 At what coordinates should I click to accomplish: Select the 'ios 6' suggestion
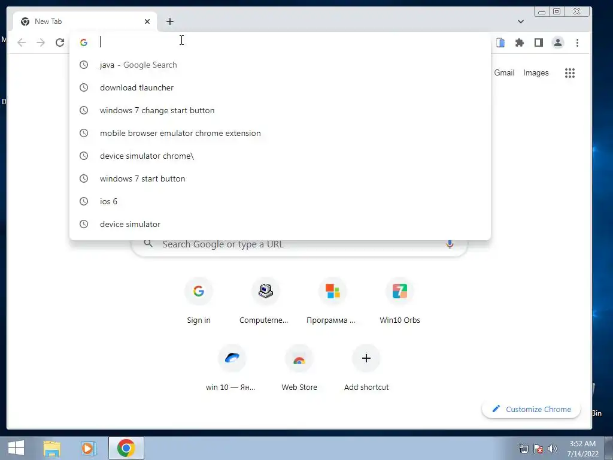coord(280,201)
